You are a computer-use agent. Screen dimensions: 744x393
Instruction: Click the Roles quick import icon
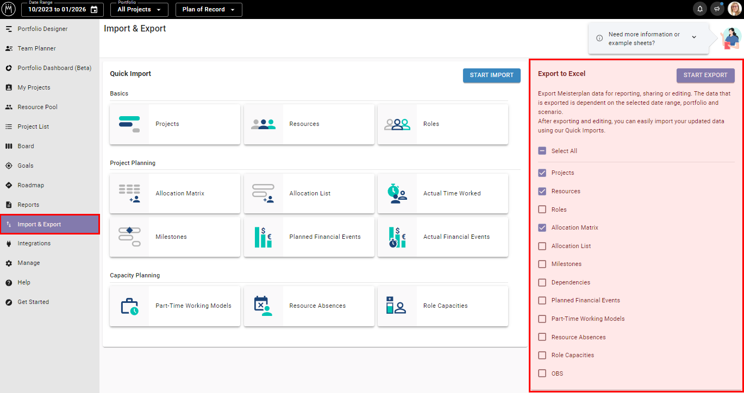(x=397, y=124)
